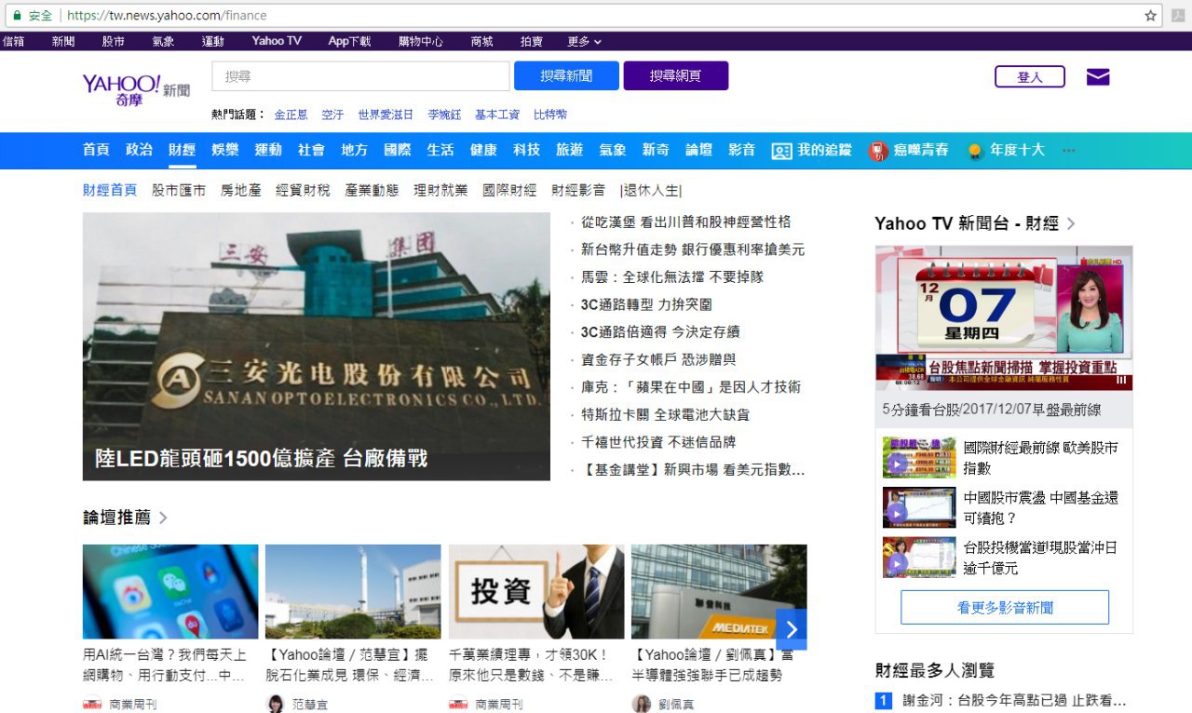Open 千禧世代投資 不迷信品牌 headline

658,442
